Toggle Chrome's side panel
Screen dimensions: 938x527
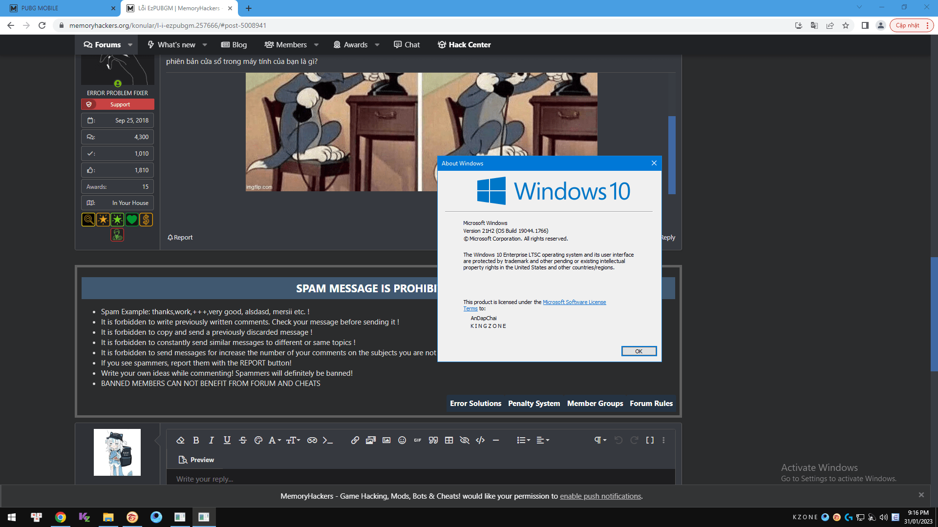(865, 25)
